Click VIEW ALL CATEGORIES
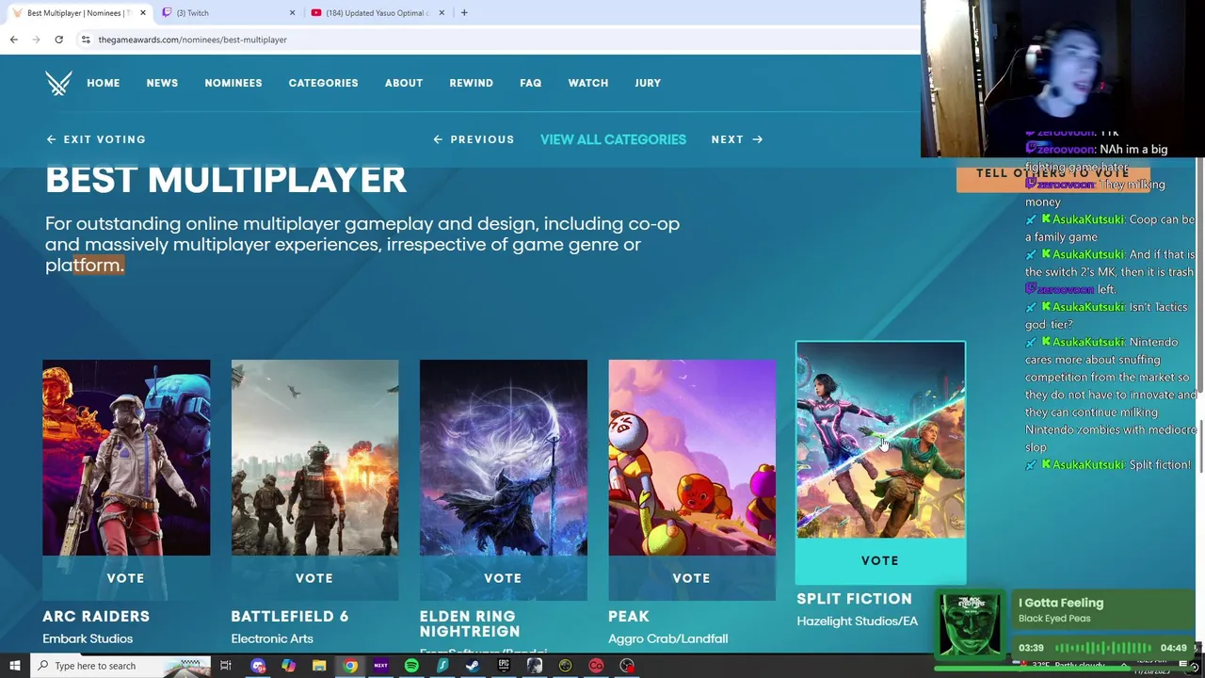Screen dimensions: 1205x678 pos(613,139)
